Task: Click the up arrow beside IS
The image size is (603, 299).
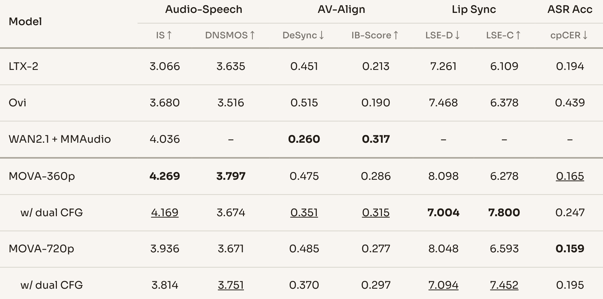Action: pyautogui.click(x=169, y=35)
